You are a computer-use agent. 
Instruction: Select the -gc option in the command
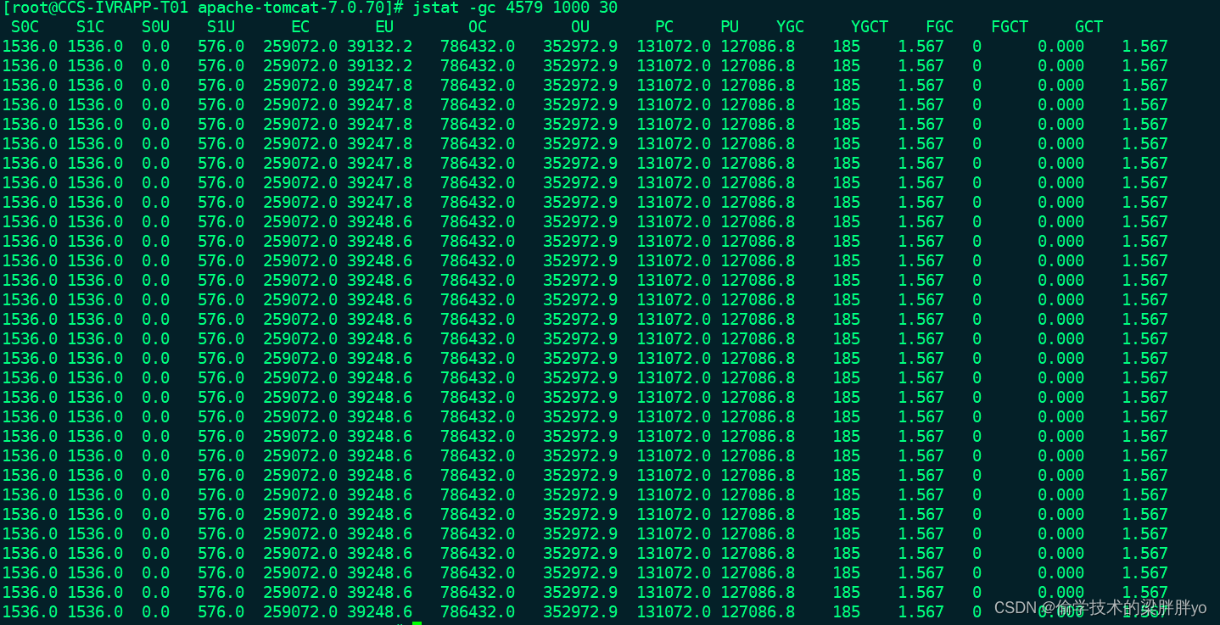(x=482, y=8)
